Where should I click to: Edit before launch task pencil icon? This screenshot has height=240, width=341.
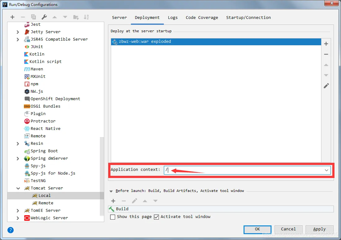click(x=134, y=201)
